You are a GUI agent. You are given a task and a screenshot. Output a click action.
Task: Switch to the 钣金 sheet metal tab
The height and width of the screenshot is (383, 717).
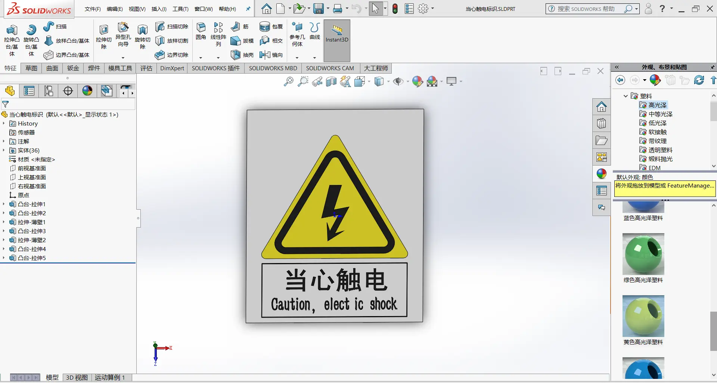[x=73, y=68]
